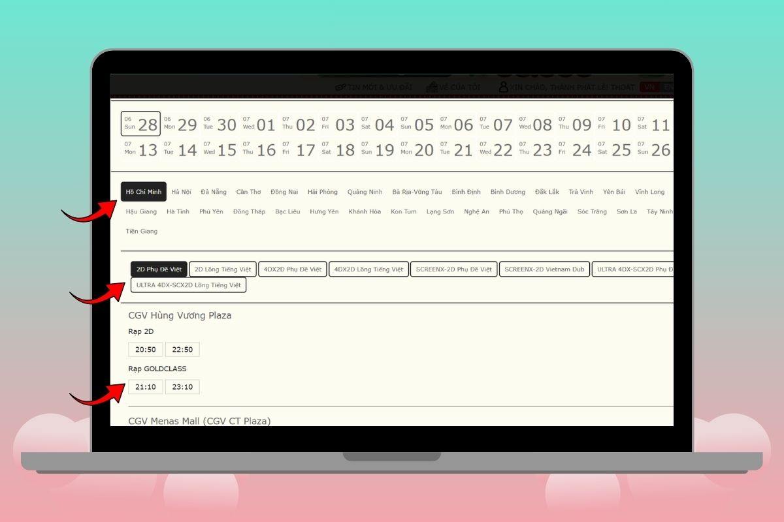The width and height of the screenshot is (784, 522).
Task: Select Cần Thơ city tab
Action: (x=248, y=192)
